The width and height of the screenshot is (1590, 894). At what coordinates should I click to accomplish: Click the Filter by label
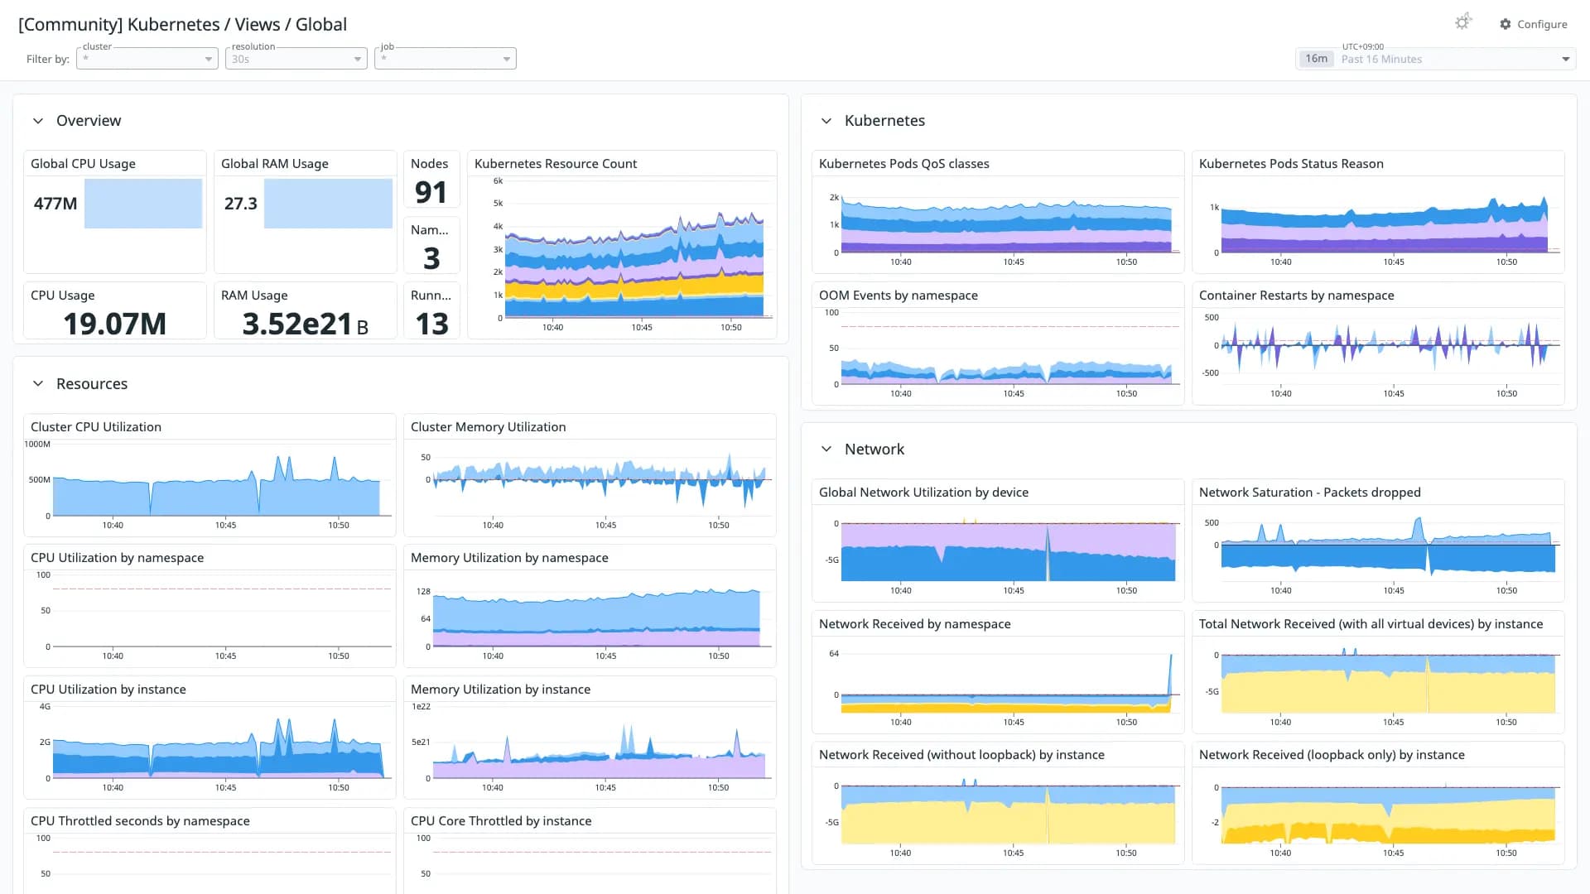(48, 59)
